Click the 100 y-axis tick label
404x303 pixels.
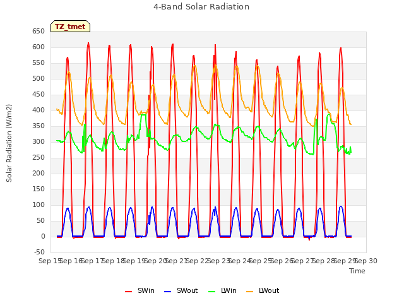coord(39,205)
